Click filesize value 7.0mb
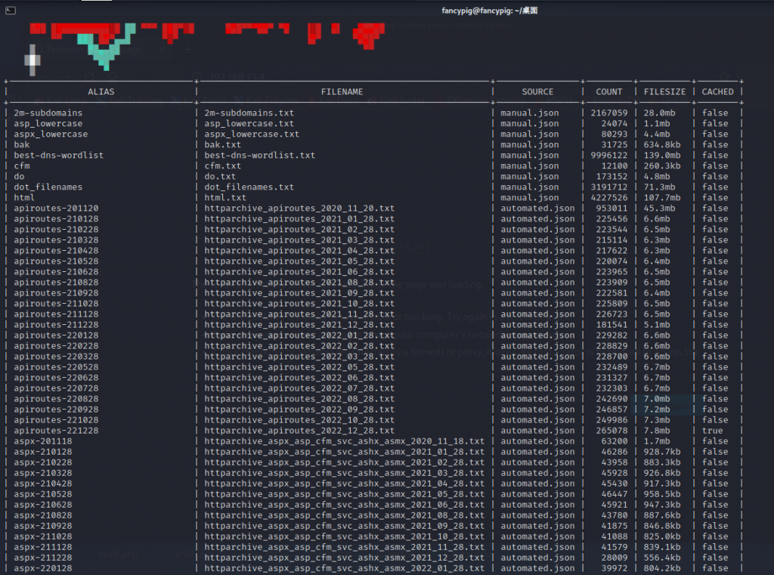 657,399
